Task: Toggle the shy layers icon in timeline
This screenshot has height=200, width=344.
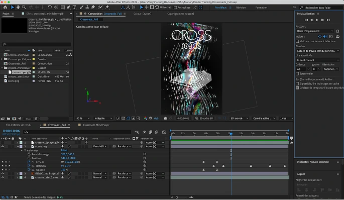Action: [x=144, y=132]
